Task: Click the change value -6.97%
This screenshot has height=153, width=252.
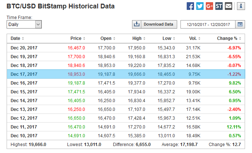Action: (234, 48)
